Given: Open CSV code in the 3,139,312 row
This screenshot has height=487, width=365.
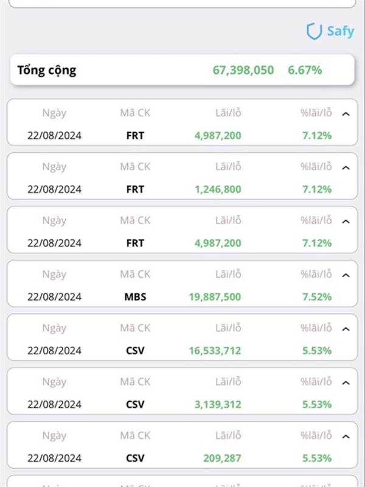Looking at the screenshot, I should pos(135,404).
